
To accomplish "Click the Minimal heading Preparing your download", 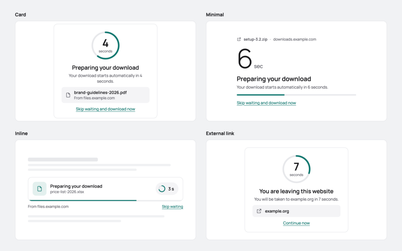I will pos(274,79).
